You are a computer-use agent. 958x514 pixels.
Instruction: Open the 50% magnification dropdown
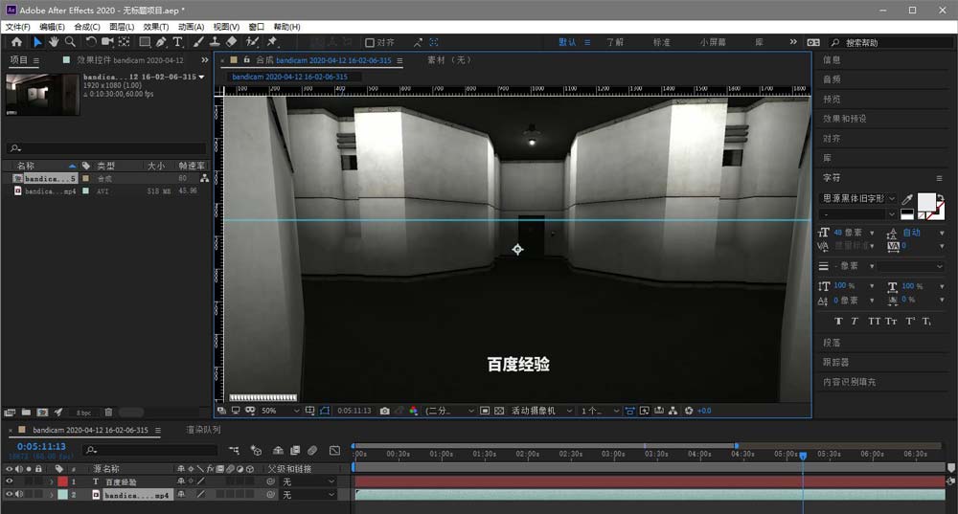281,411
